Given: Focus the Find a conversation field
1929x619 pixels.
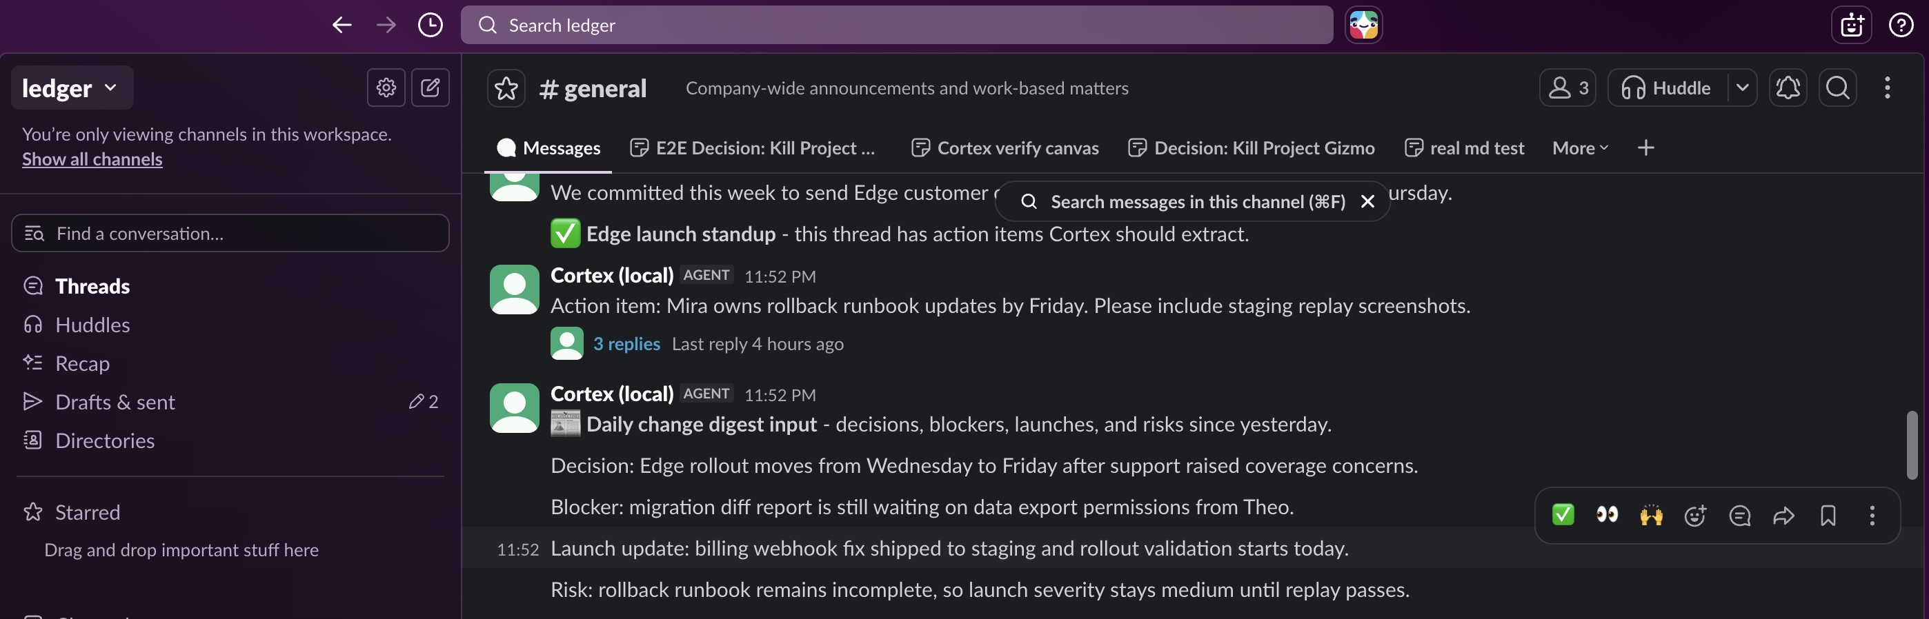Looking at the screenshot, I should pyautogui.click(x=230, y=234).
